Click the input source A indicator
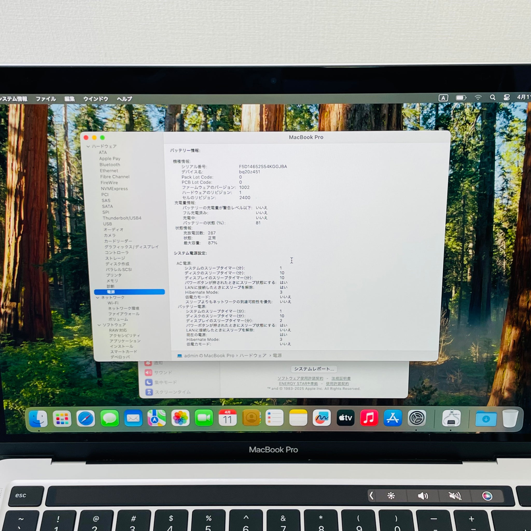531x531 pixels. 443,98
